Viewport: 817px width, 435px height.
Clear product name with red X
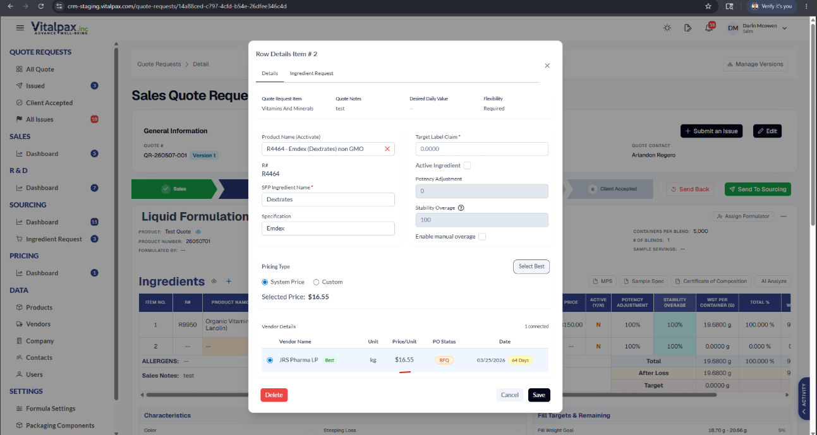pos(387,149)
